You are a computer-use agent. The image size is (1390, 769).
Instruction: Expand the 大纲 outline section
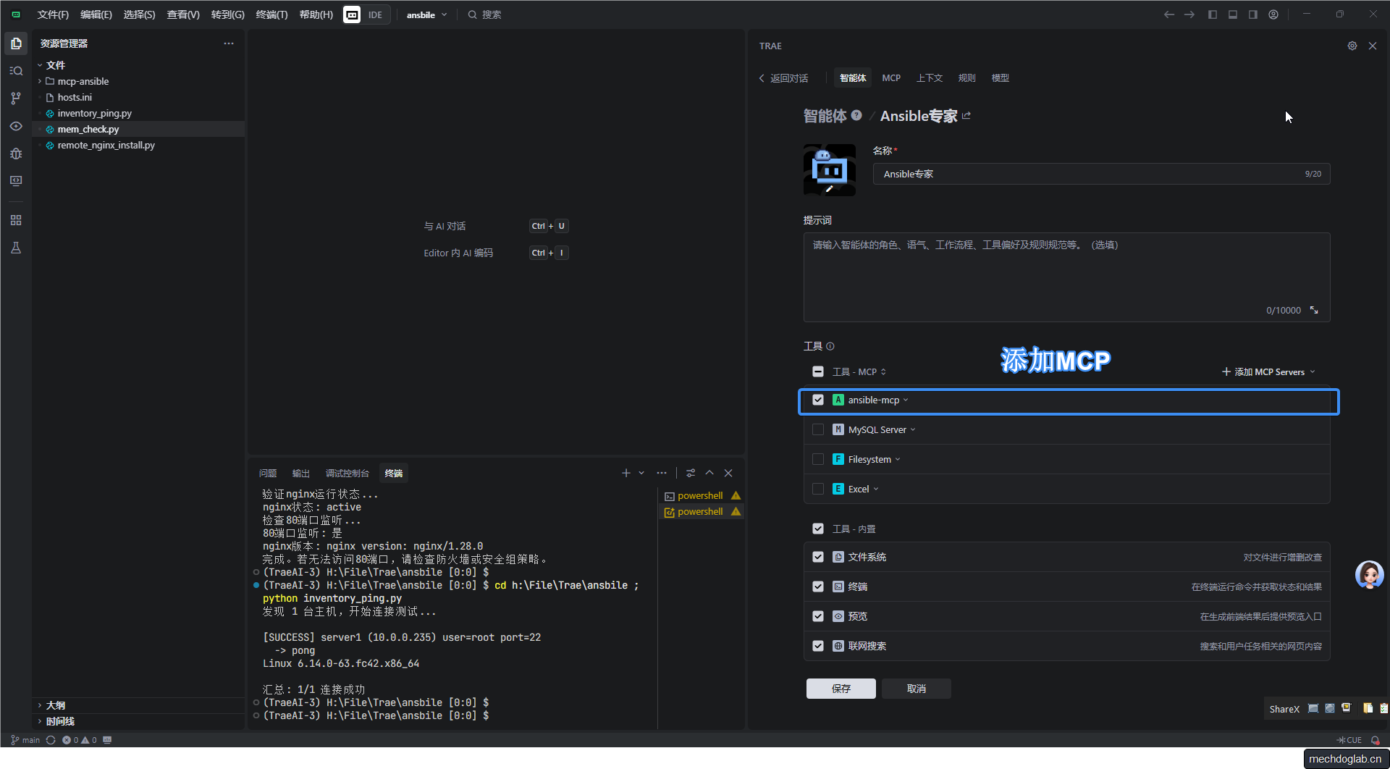56,705
